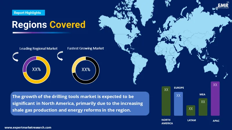Open the www.expertmarketresearch.com link
This screenshot has width=232, height=130.
tap(28, 127)
